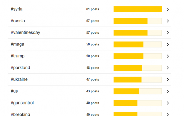Screen dimensions: 184x116
Task: Click the #guncontrol row chevron arrow
Action: click(x=168, y=103)
